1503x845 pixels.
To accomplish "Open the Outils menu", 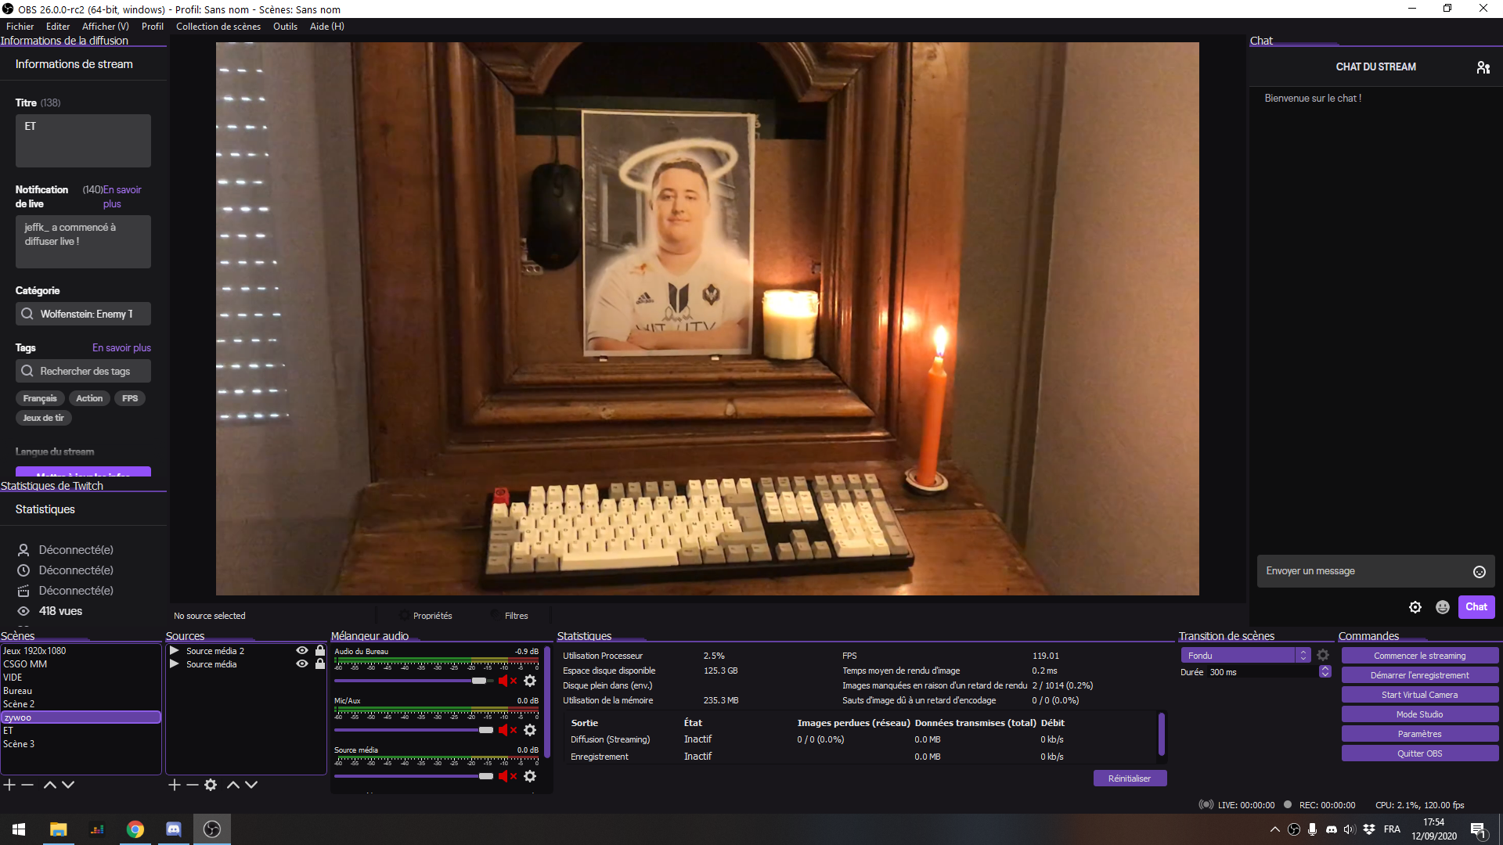I will pyautogui.click(x=285, y=27).
